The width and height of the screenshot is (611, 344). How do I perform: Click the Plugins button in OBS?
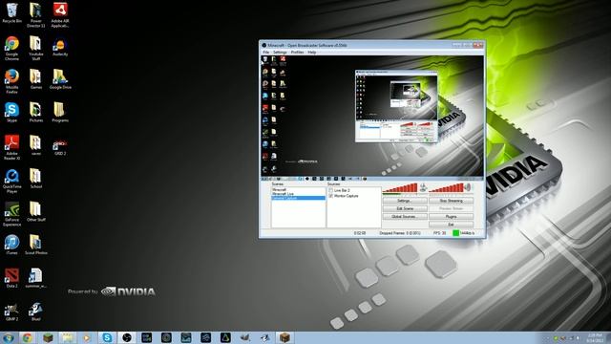click(451, 217)
